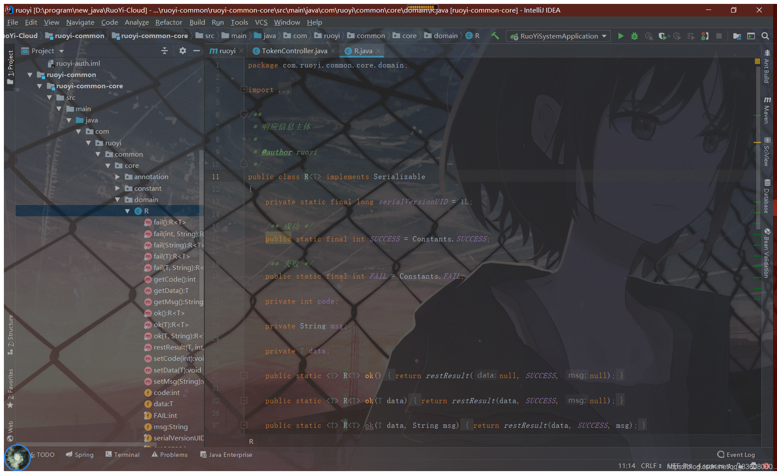
Task: Open the VCS menu
Action: [261, 22]
